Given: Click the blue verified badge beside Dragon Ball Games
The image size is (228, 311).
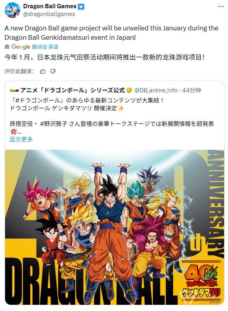Looking at the screenshot, I should [x=81, y=7].
